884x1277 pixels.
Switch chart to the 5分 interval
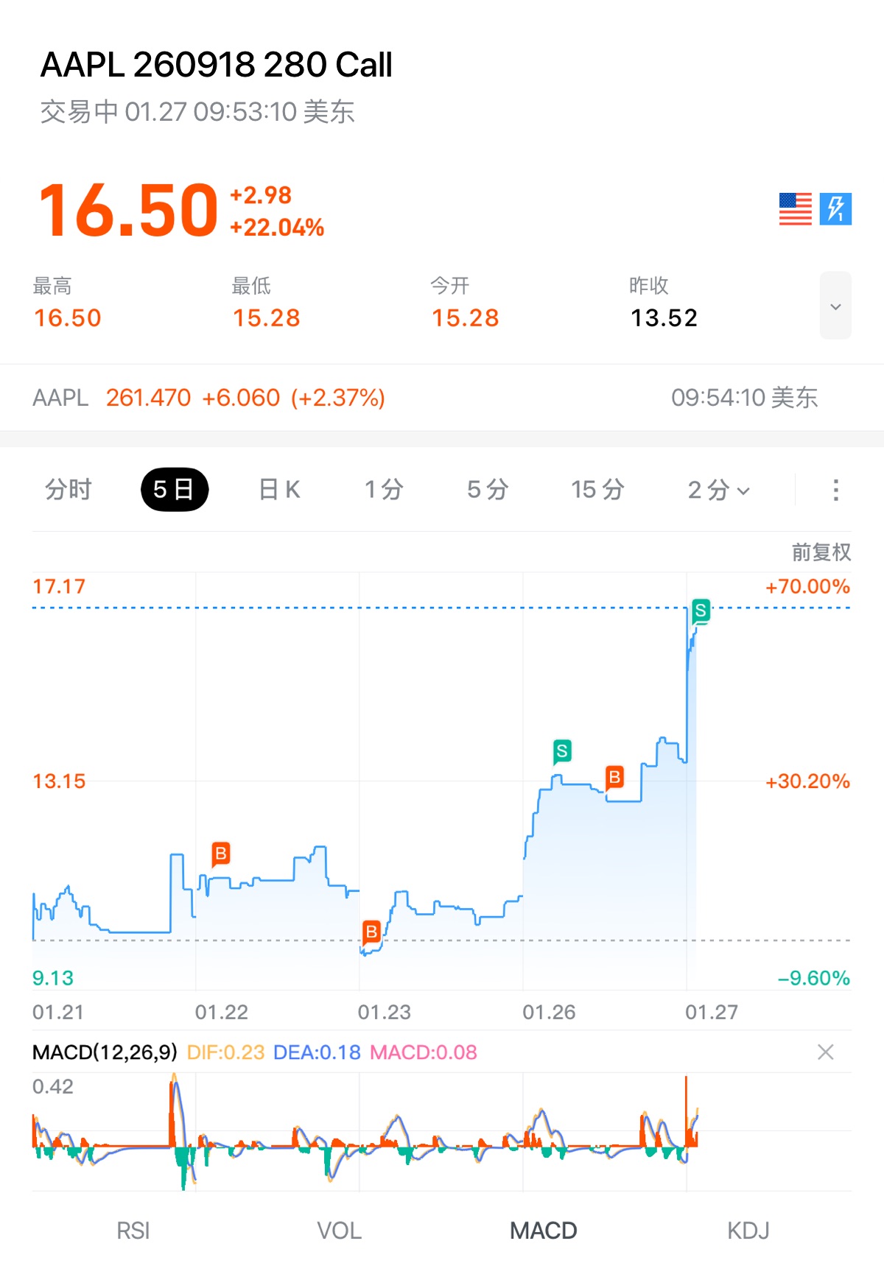click(x=488, y=490)
